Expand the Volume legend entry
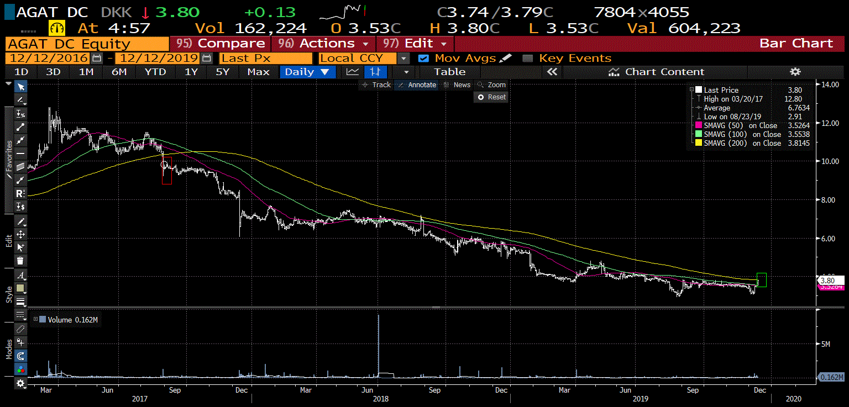Screen dimensions: 849x407 (36, 319)
